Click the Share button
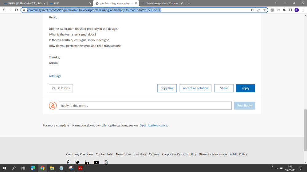The width and height of the screenshot is (307, 172). (x=224, y=88)
